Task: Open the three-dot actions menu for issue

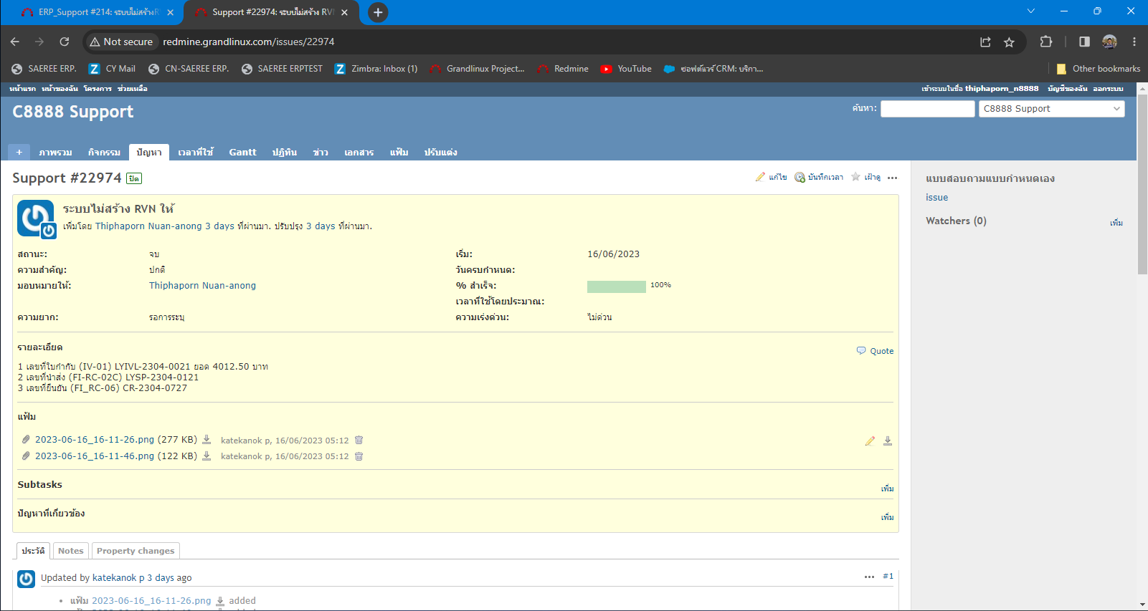Action: [892, 178]
